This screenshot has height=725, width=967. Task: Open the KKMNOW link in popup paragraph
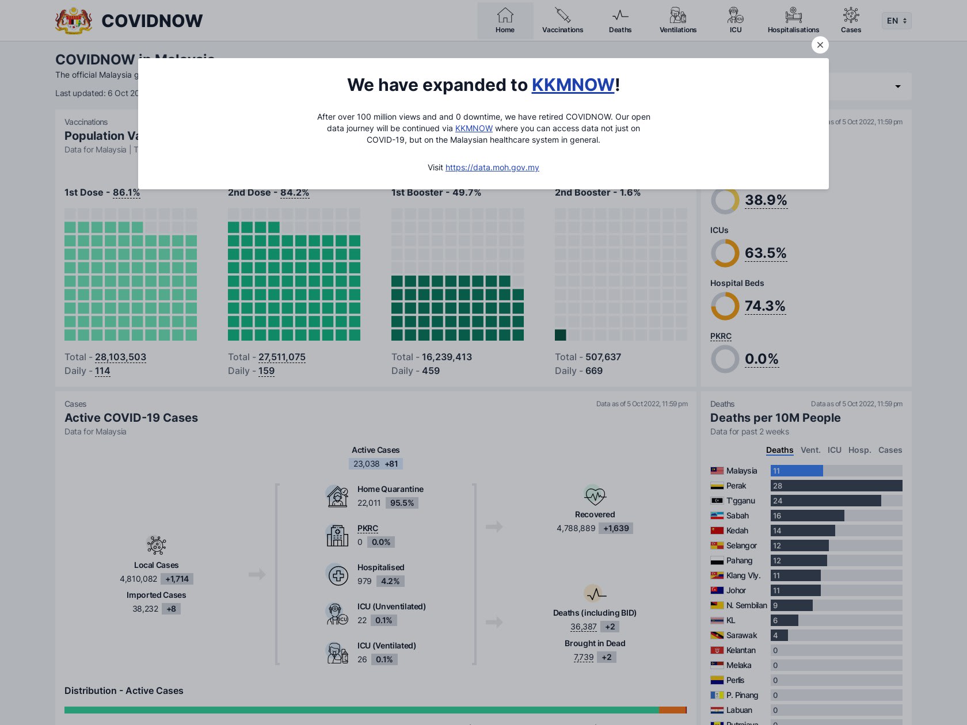[474, 128]
